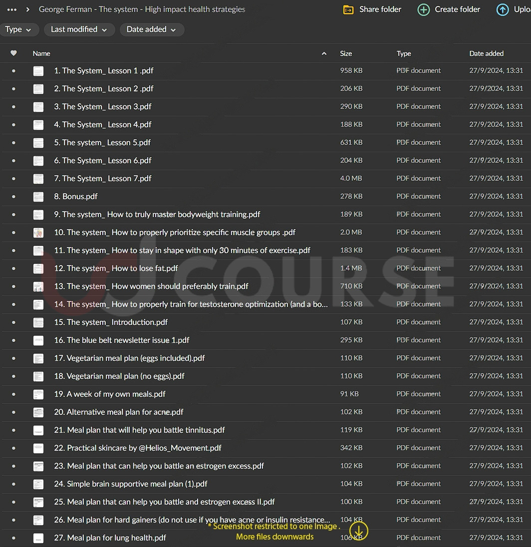Open the Type filter dropdown

pos(18,29)
